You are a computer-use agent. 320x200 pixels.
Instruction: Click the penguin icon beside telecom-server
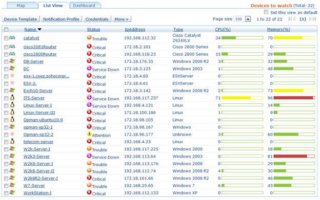pyautogui.click(x=12, y=141)
